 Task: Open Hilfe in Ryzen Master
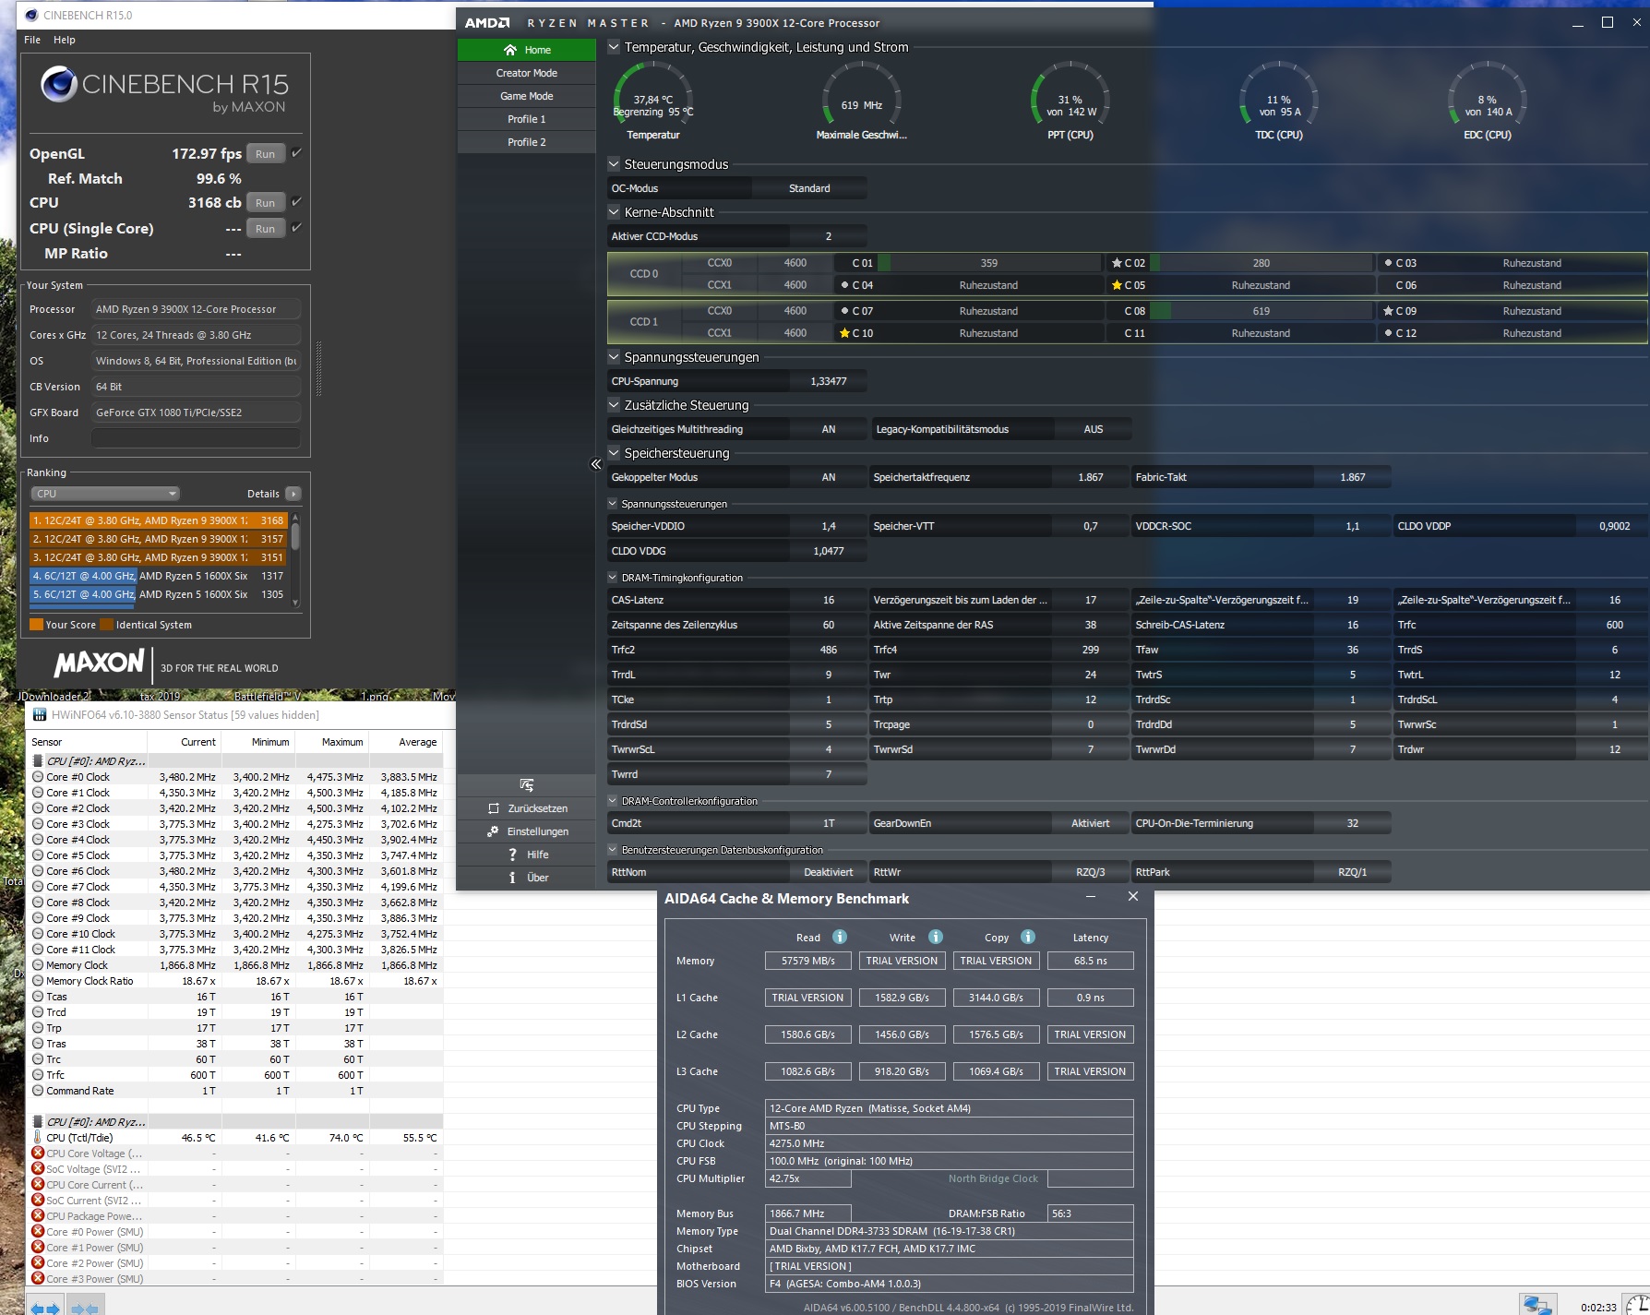tap(527, 855)
